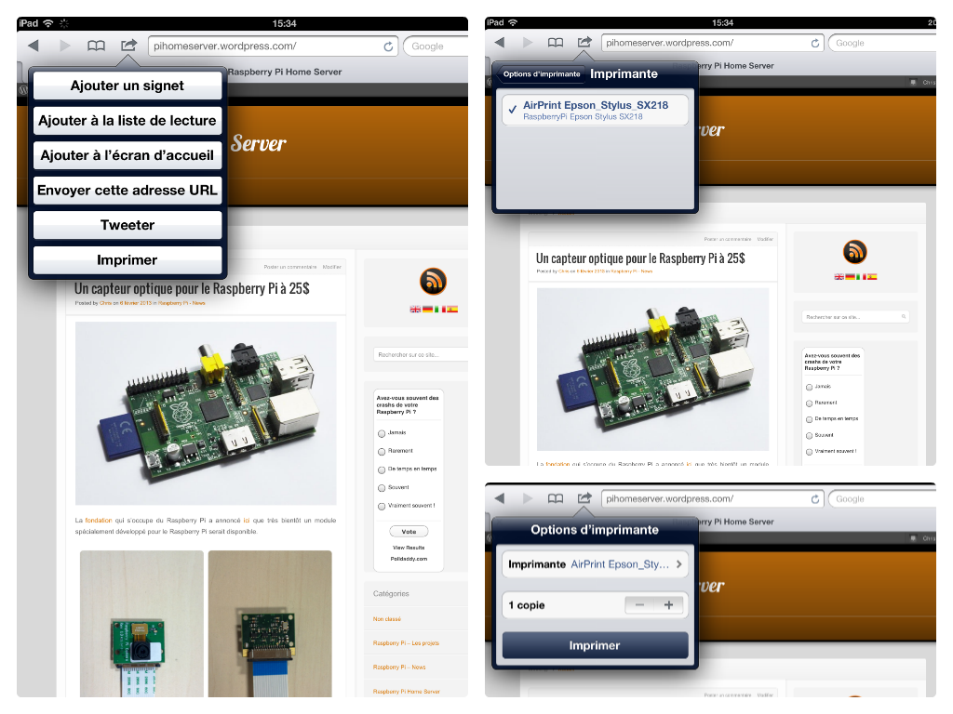This screenshot has height=714, width=953.
Task: Submit the poll with the Vote button
Action: [x=409, y=532]
